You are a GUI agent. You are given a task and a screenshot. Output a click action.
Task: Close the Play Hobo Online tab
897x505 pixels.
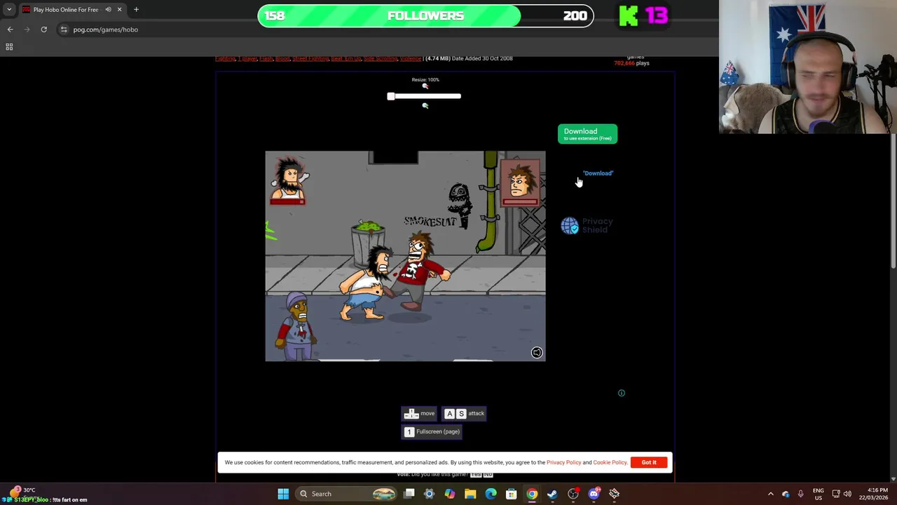[x=119, y=10]
